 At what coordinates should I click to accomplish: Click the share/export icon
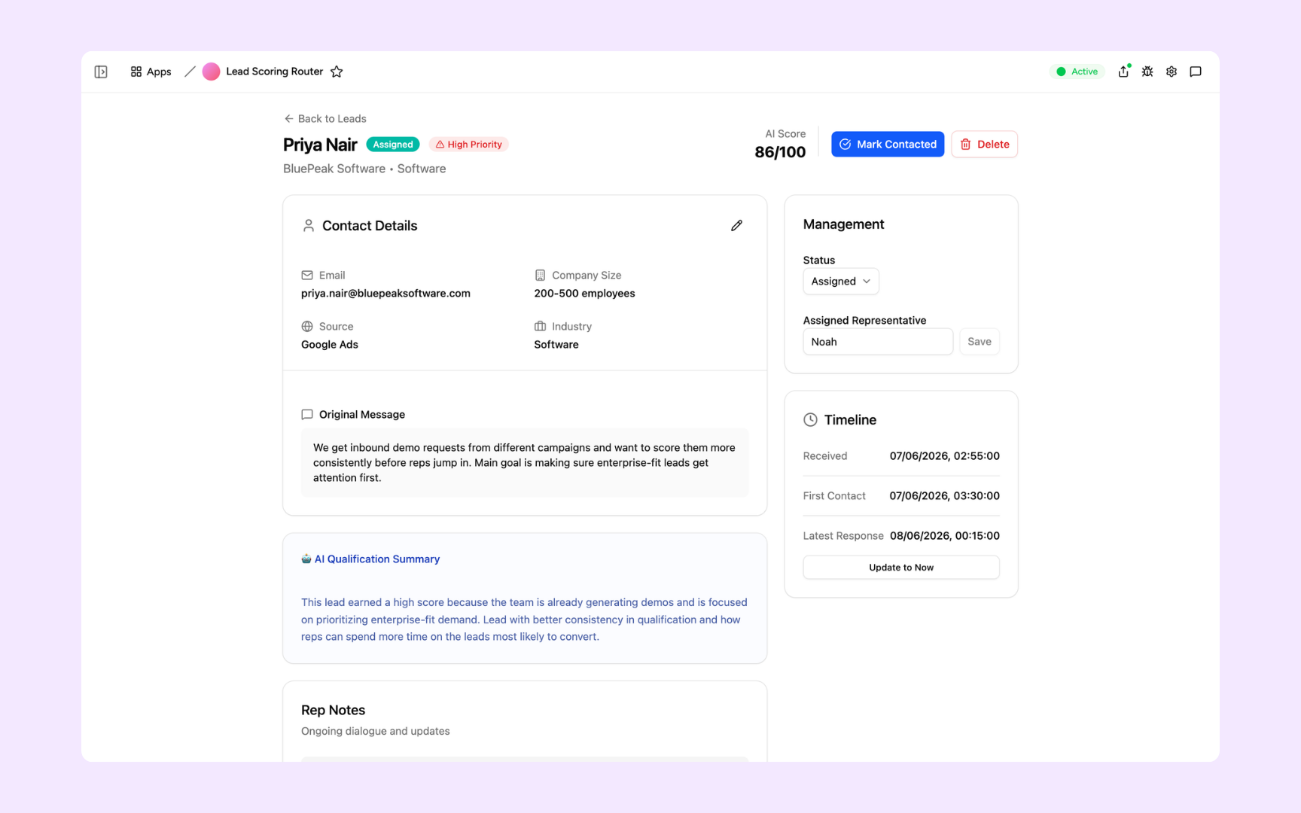[1123, 72]
